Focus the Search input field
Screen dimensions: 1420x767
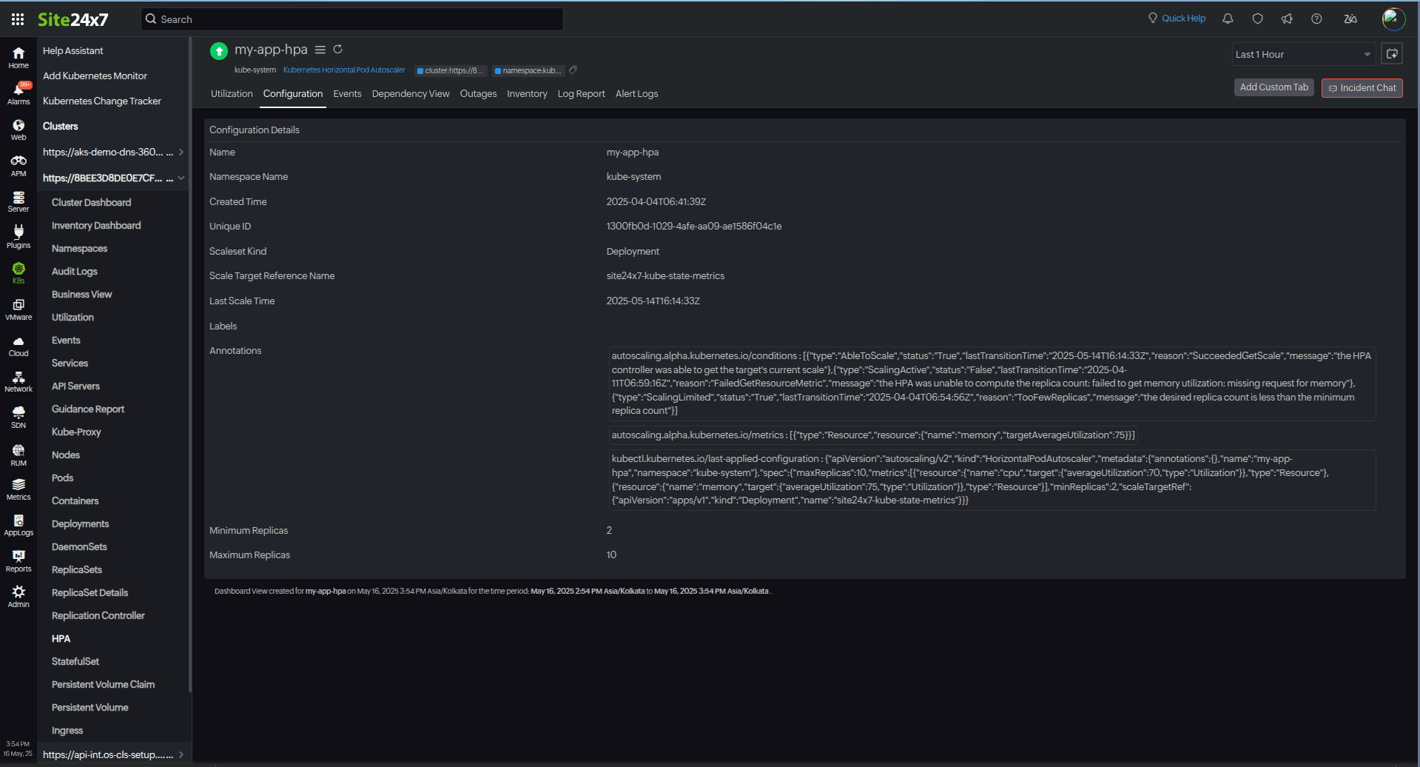point(352,19)
